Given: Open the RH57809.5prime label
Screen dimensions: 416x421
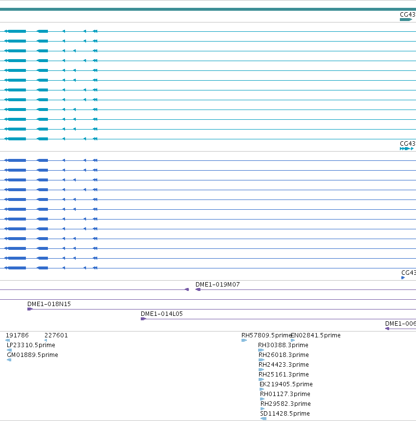Looking at the screenshot, I should pyautogui.click(x=266, y=335).
